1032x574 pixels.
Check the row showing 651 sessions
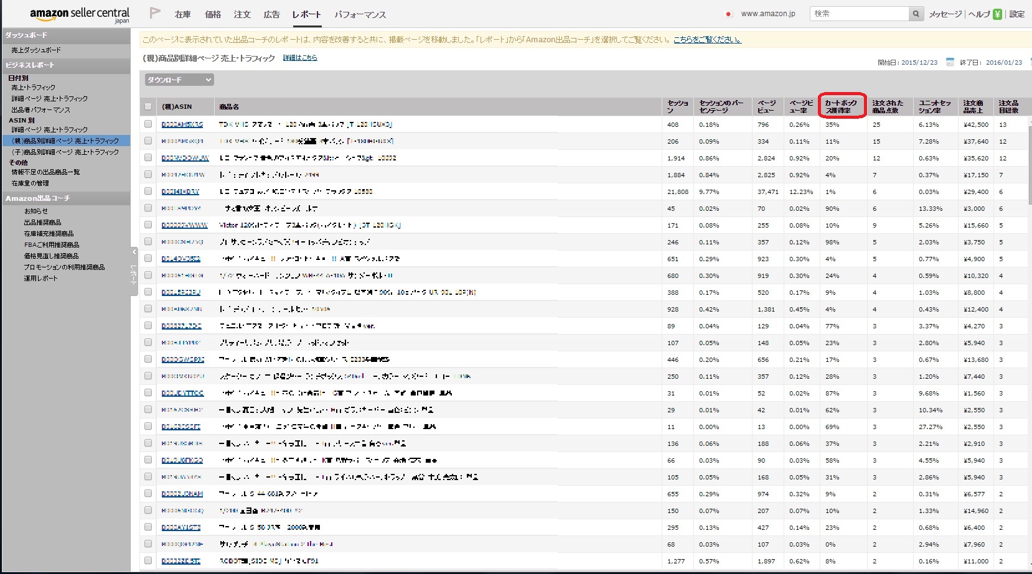(148, 259)
